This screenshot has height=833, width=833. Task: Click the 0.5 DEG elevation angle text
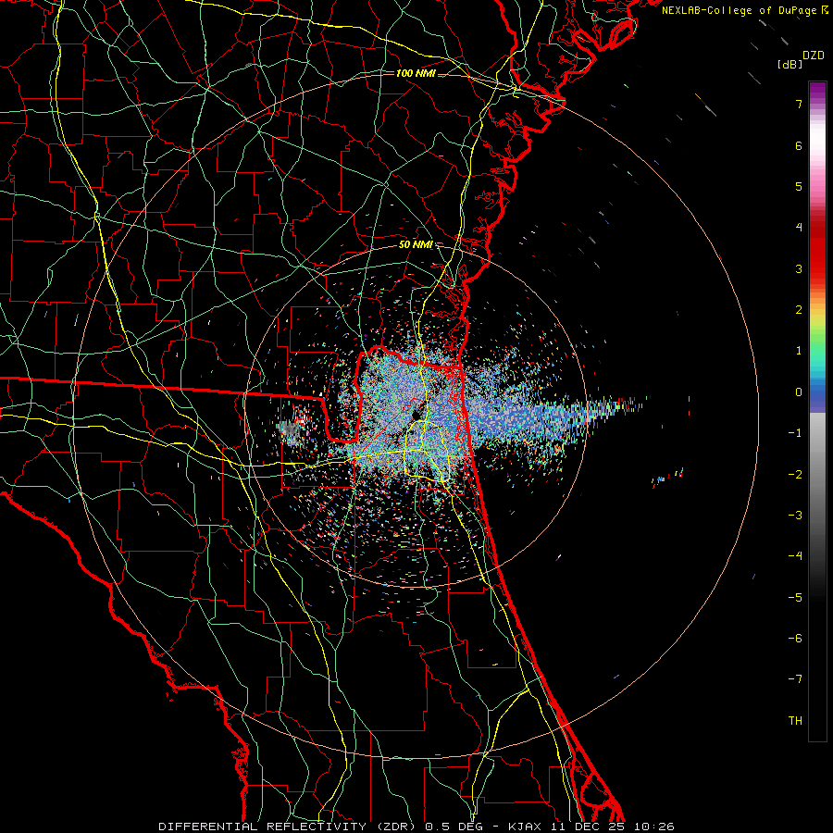pos(461,827)
